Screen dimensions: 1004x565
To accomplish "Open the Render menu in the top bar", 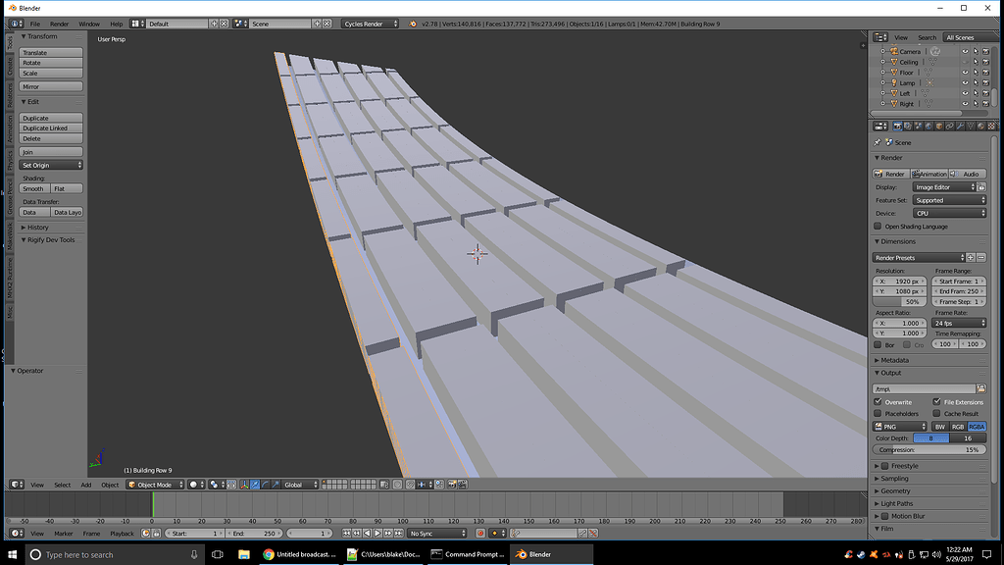I will pyautogui.click(x=59, y=24).
